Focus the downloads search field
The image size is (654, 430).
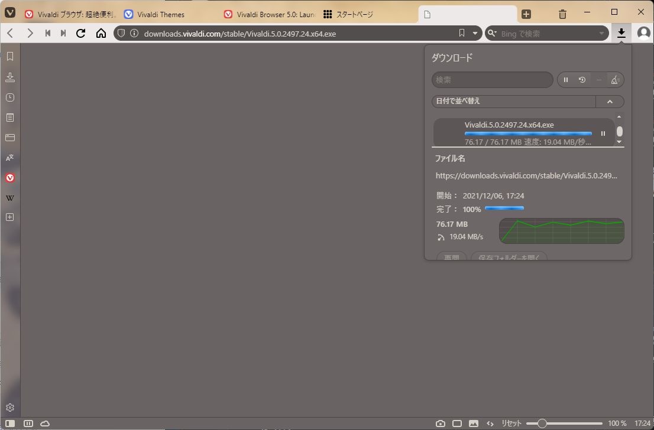492,80
